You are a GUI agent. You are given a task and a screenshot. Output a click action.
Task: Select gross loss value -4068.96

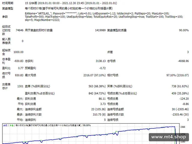[x=183, y=61]
